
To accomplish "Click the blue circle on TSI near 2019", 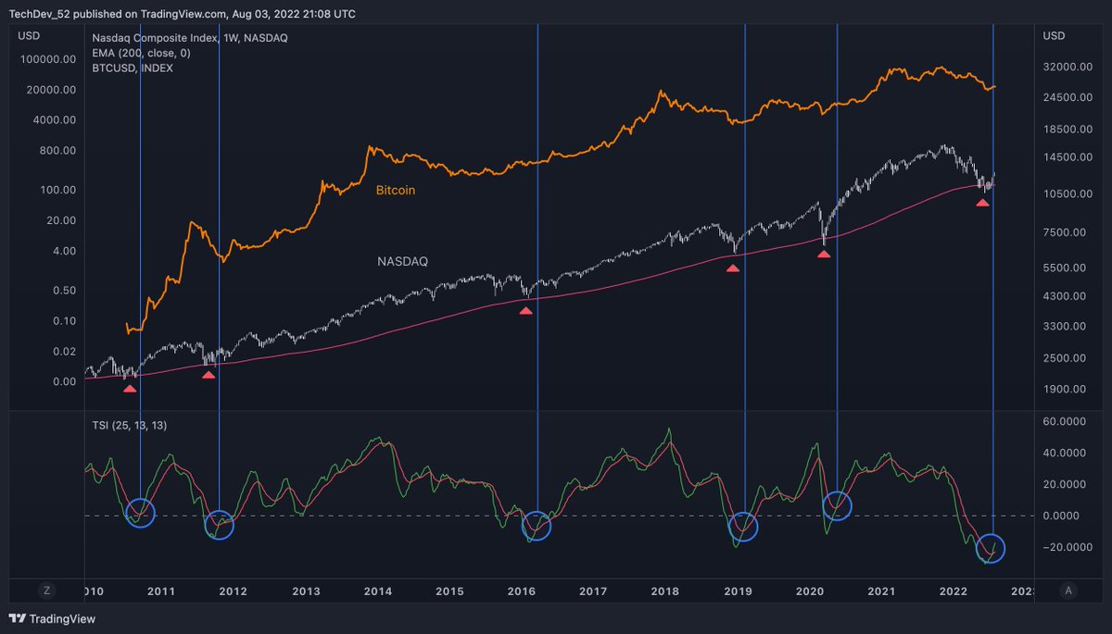I will [x=742, y=527].
